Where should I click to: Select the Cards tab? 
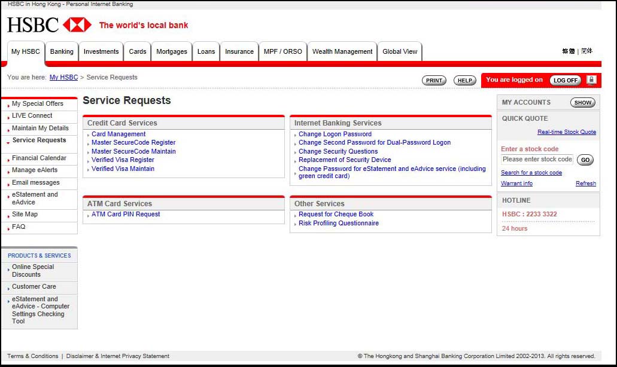click(137, 51)
